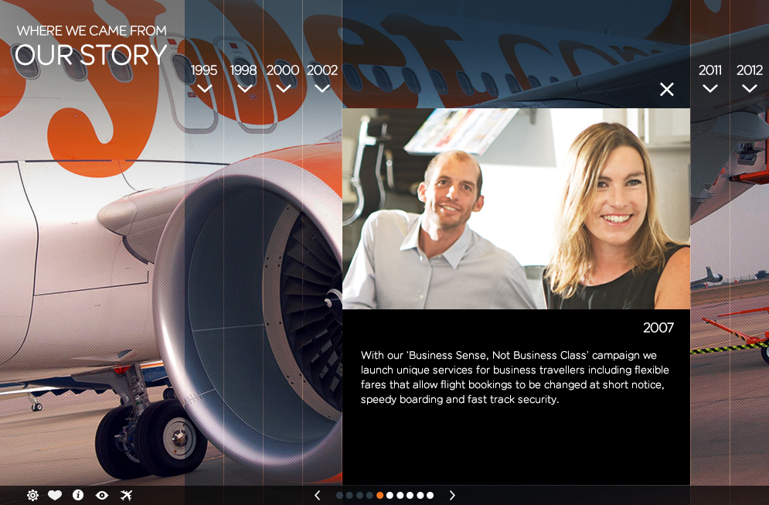The width and height of the screenshot is (769, 505).
Task: Select the orange active pagination dot
Action: coord(380,496)
